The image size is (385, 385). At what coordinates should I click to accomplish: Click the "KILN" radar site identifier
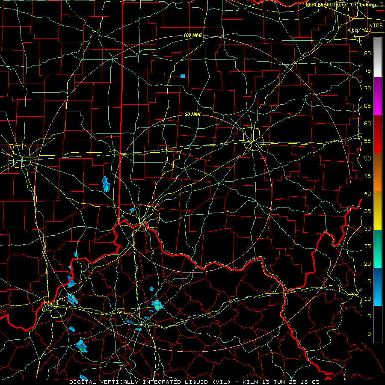(x=250, y=382)
